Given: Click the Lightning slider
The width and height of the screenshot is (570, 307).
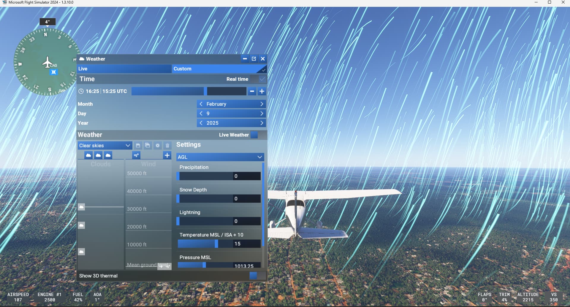Looking at the screenshot, I should tap(205, 221).
